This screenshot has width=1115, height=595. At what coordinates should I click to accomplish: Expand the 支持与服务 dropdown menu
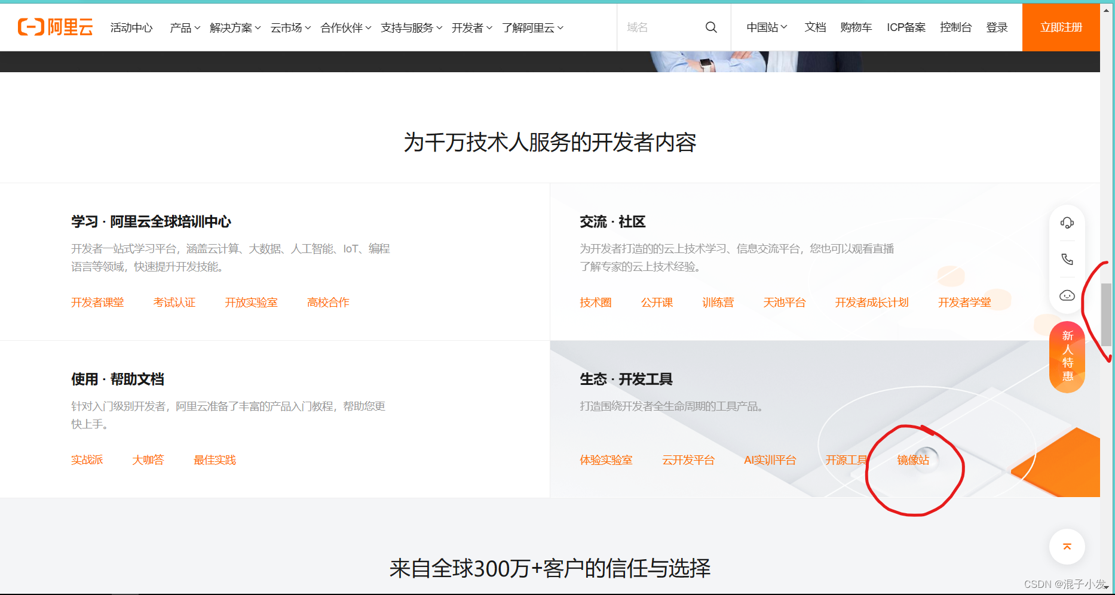412,28
